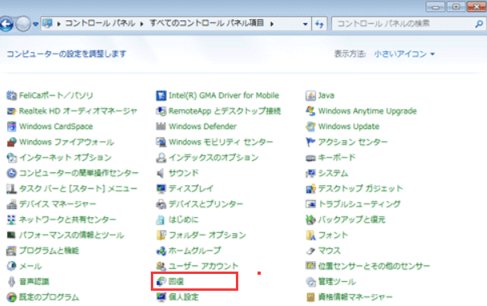
Task: Click the search magnifier icon
Action: pyautogui.click(x=479, y=24)
